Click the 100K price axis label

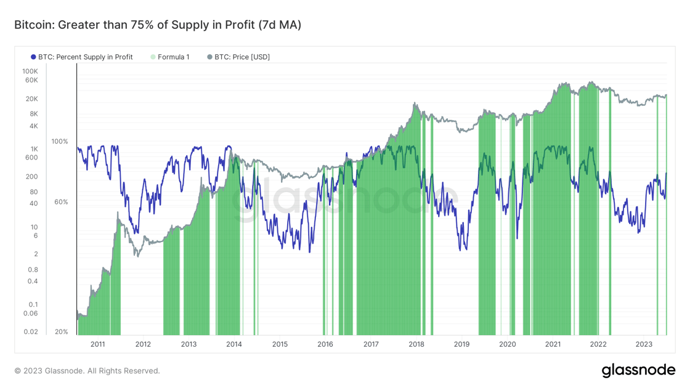click(30, 71)
